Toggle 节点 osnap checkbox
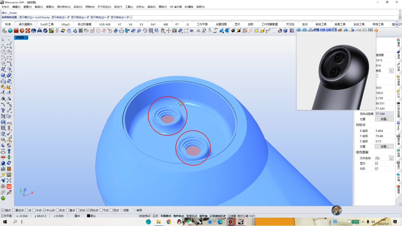This screenshot has width=402, height=226. 101,210
